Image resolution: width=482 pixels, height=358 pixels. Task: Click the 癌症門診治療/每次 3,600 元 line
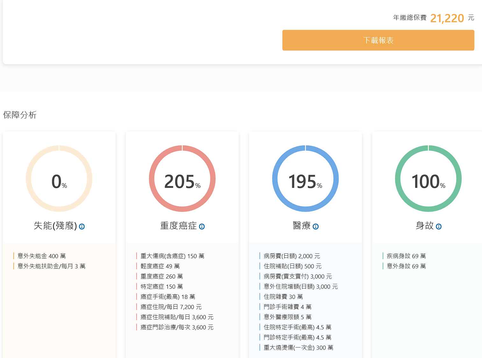point(177,327)
